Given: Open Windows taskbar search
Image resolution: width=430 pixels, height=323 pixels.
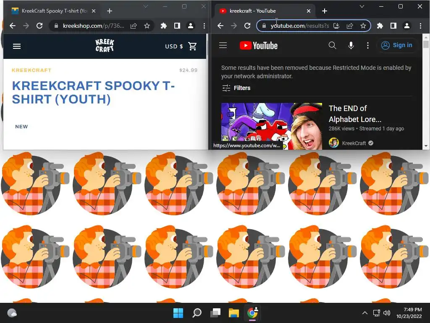Looking at the screenshot, I should [x=197, y=313].
